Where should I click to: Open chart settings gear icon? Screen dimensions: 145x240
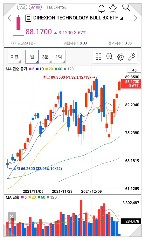coord(121,57)
